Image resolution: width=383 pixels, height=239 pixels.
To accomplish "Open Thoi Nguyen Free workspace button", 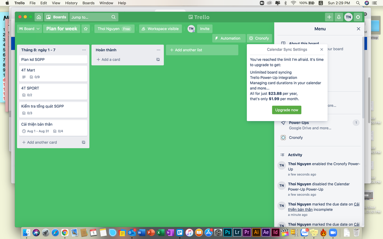I will [114, 29].
